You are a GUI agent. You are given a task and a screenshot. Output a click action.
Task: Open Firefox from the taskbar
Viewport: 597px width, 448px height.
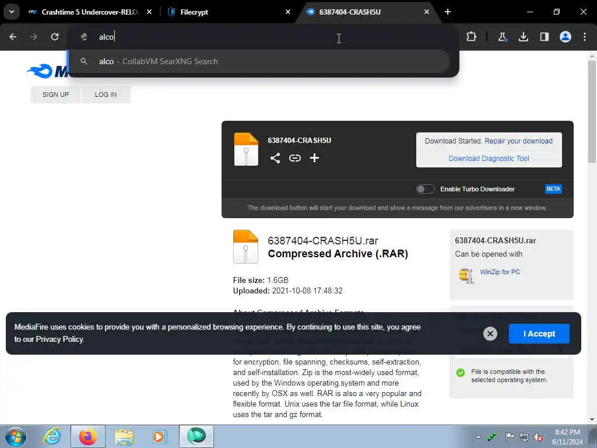pos(87,436)
